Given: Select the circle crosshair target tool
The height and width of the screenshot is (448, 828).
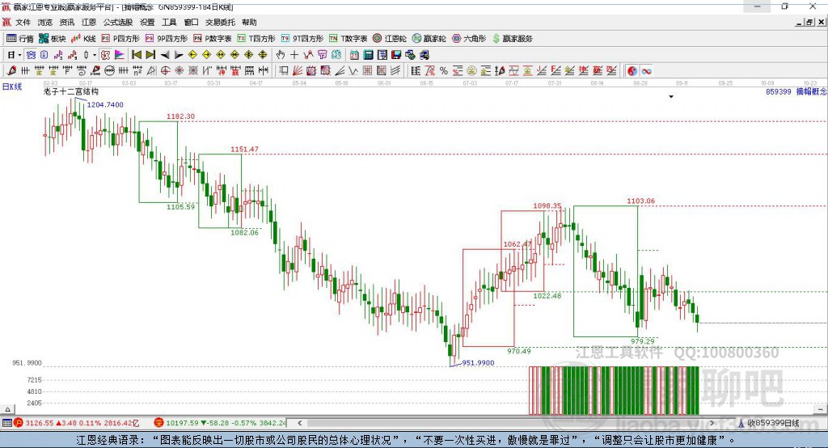Looking at the screenshot, I should point(165,71).
